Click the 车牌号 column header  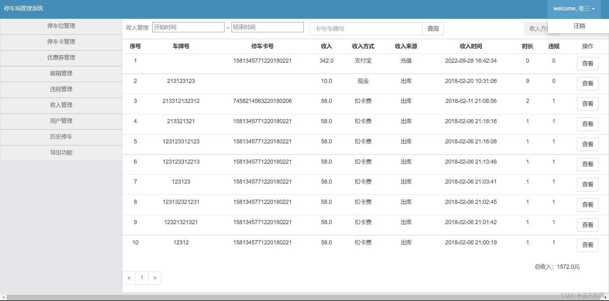click(x=181, y=47)
